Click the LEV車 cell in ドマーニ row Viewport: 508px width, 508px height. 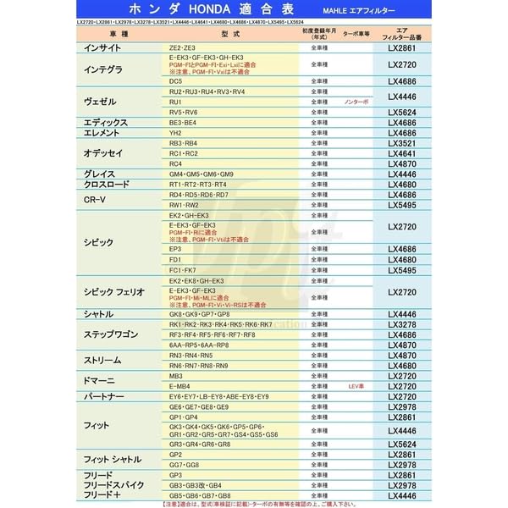coord(356,386)
